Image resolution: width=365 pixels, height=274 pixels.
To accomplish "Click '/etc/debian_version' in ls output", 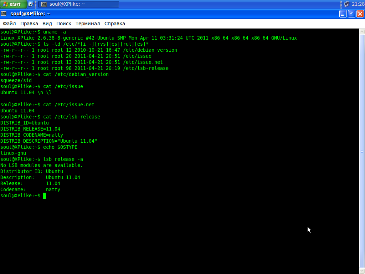I will click(x=150, y=50).
